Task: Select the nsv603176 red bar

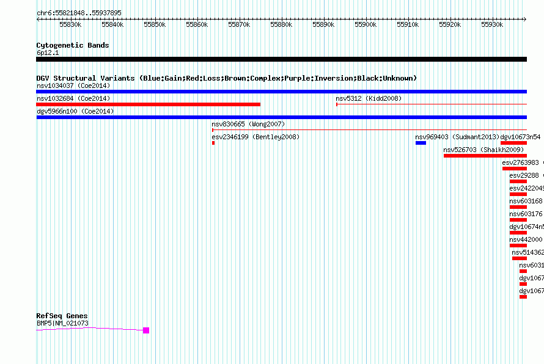Action: (518, 220)
